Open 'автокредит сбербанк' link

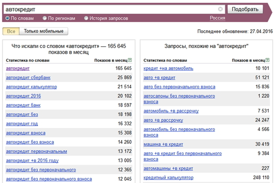[28, 77]
